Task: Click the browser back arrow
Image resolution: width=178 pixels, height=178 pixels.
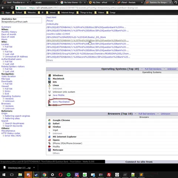Action: (x=3, y=8)
